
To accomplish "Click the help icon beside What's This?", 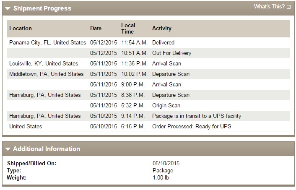I will pyautogui.click(x=288, y=7).
